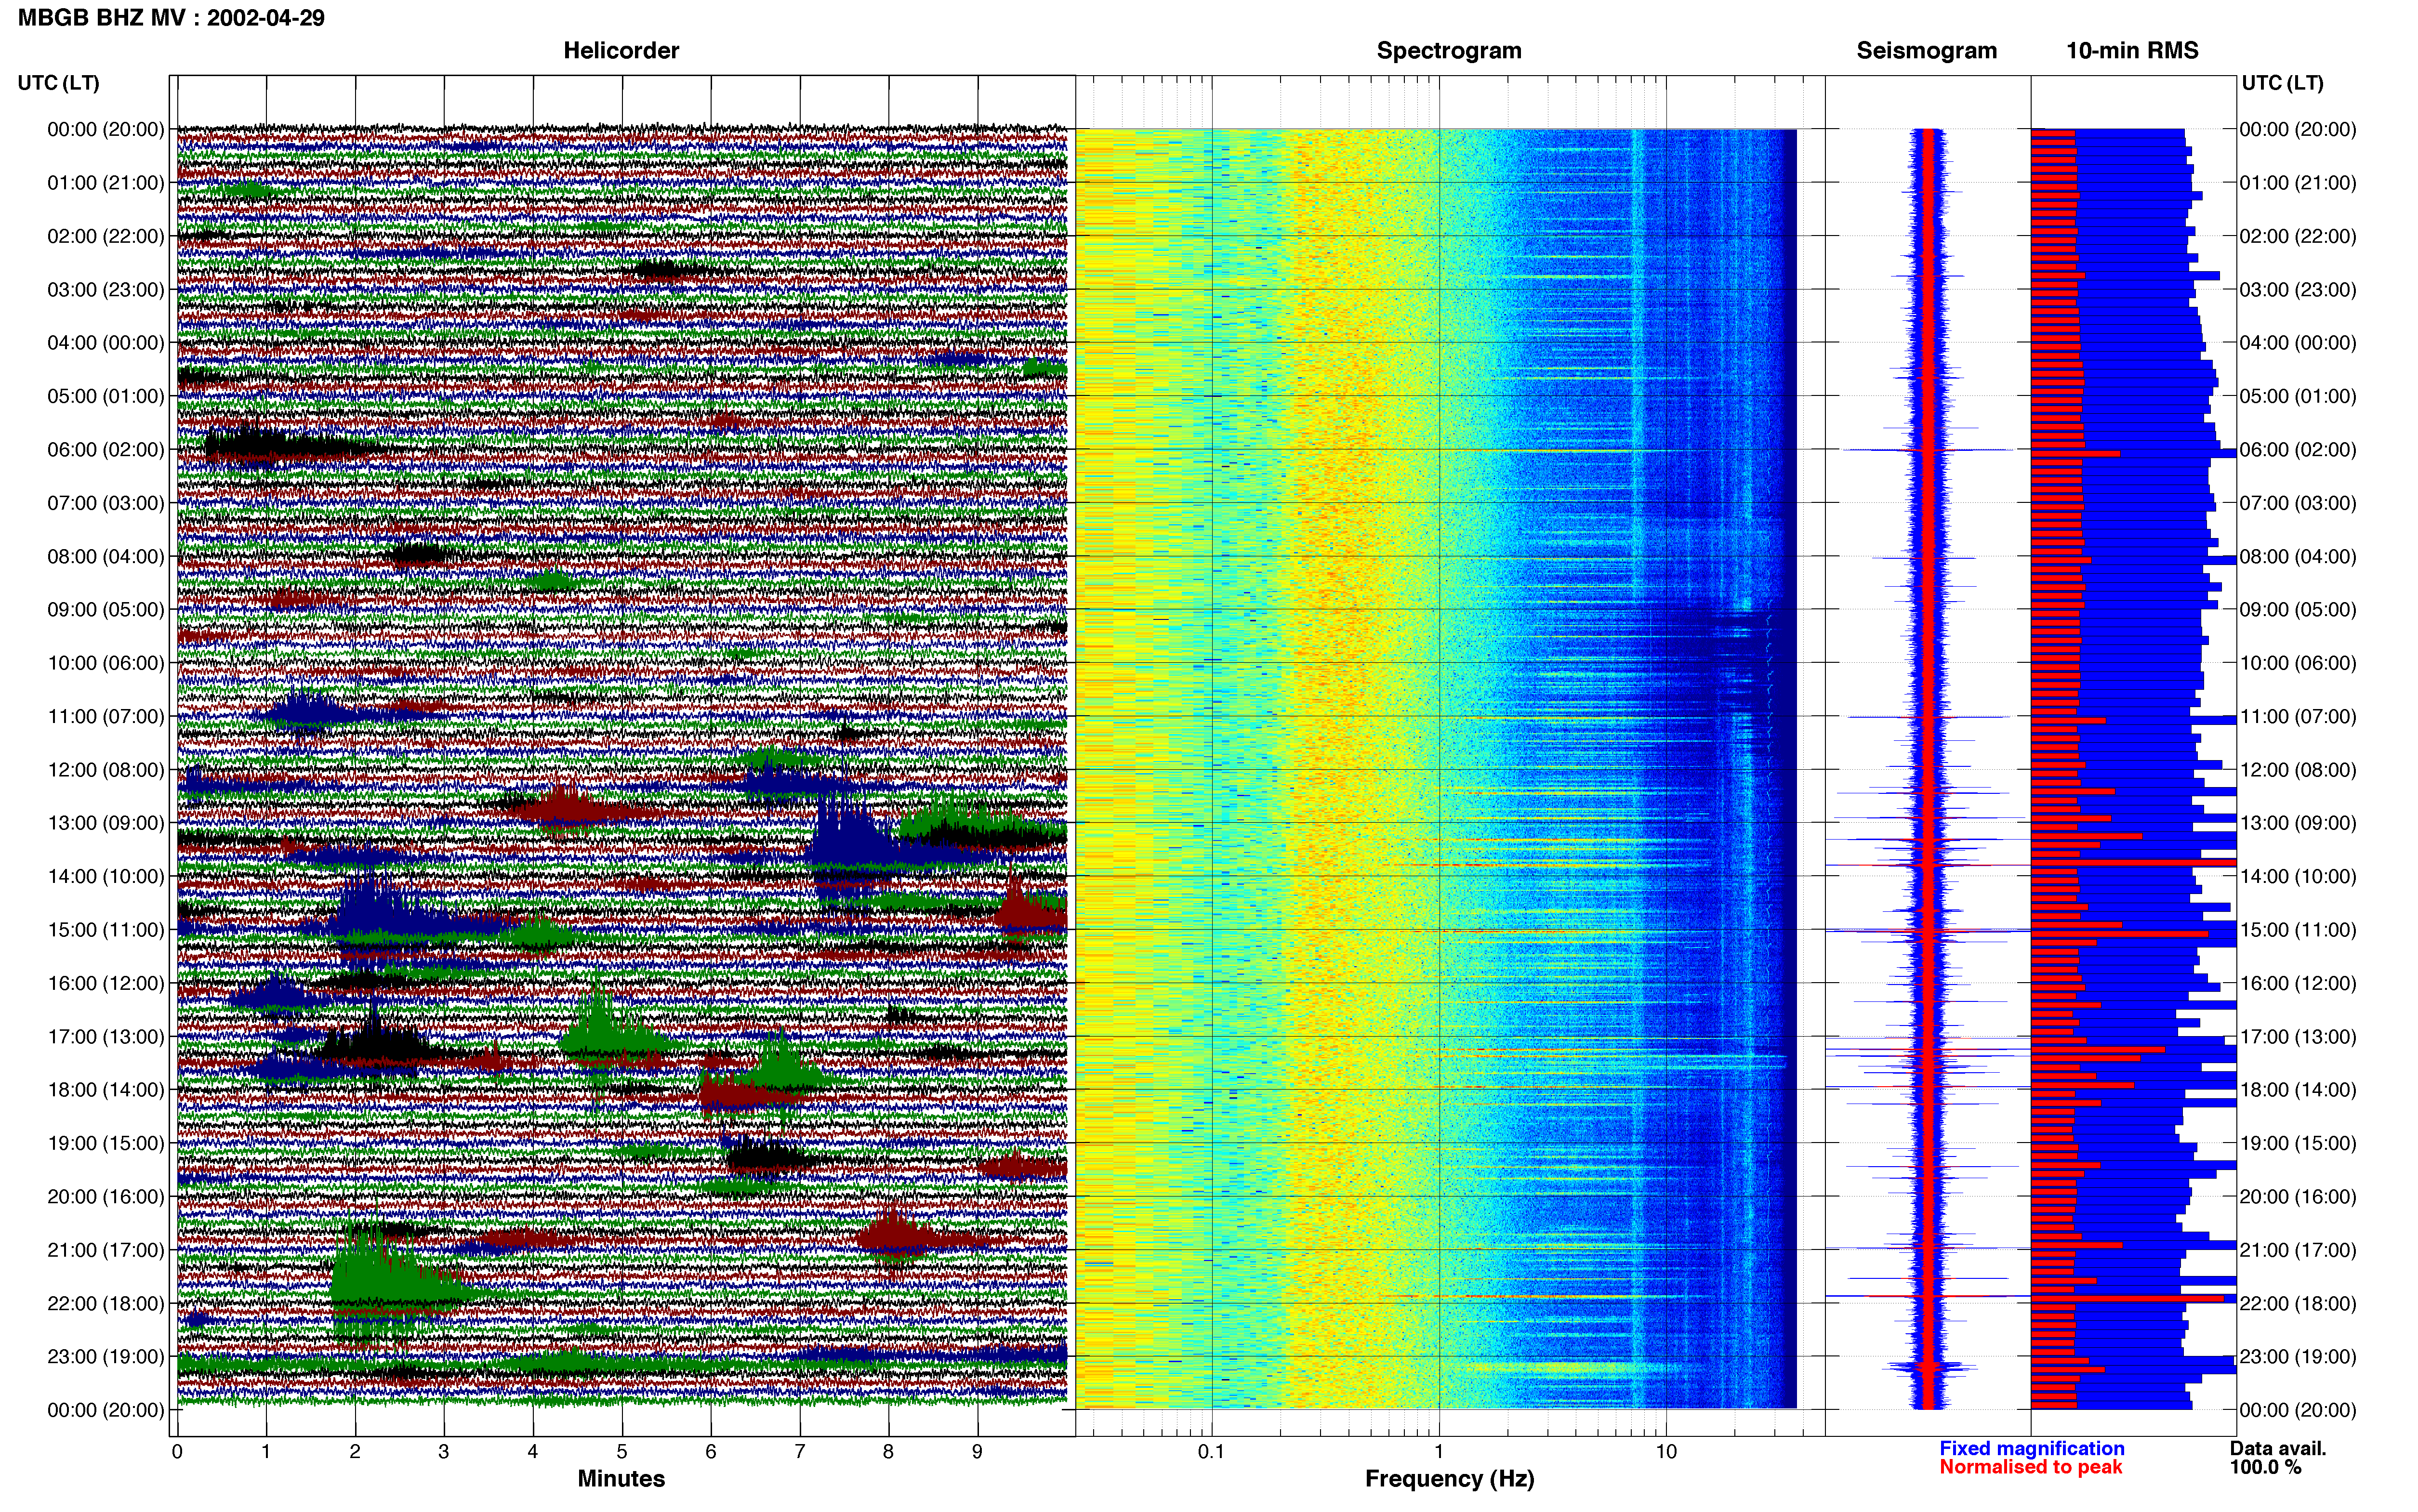The width and height of the screenshot is (2418, 1512).
Task: Click the 'Fixed magnification' legend text
Action: click(x=2031, y=1449)
